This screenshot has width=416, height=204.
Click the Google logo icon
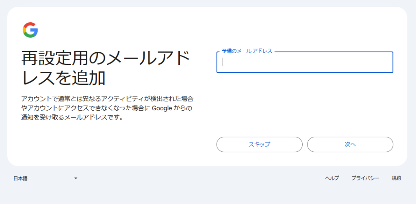point(30,30)
